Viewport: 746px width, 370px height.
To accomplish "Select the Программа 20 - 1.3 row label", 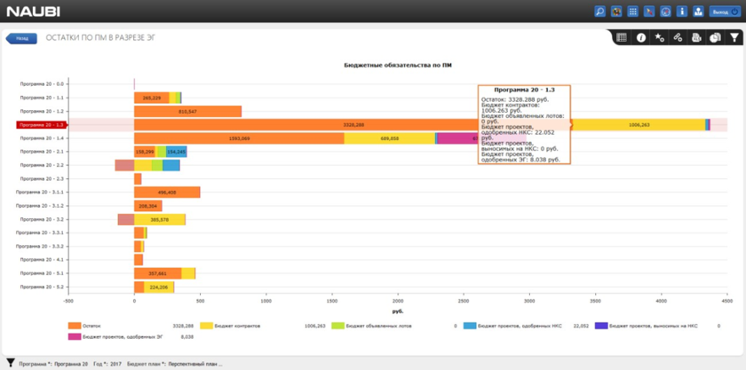I will pos(40,125).
